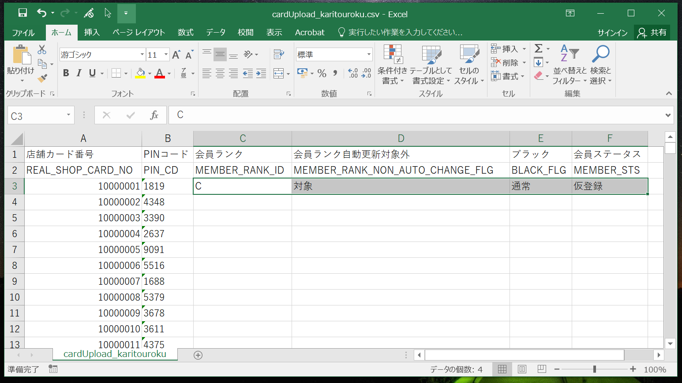682x383 pixels.
Task: Open the 挿入 ribbon tab
Action: point(92,33)
